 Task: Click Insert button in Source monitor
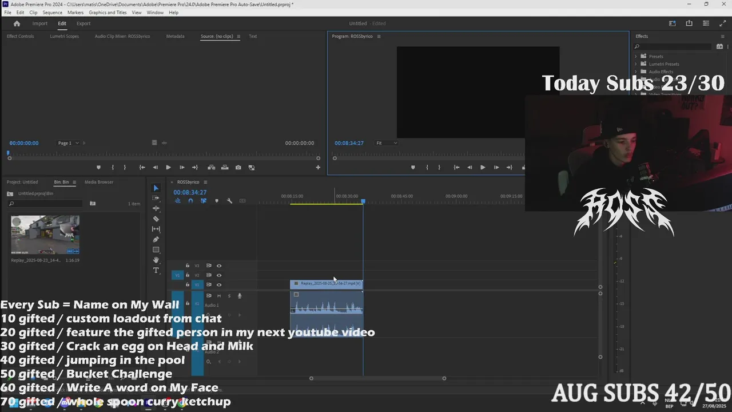(x=211, y=168)
